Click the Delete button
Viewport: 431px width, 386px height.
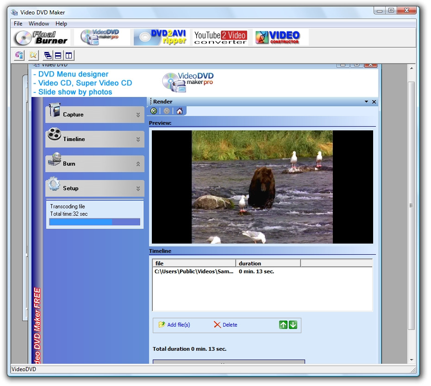pyautogui.click(x=225, y=325)
